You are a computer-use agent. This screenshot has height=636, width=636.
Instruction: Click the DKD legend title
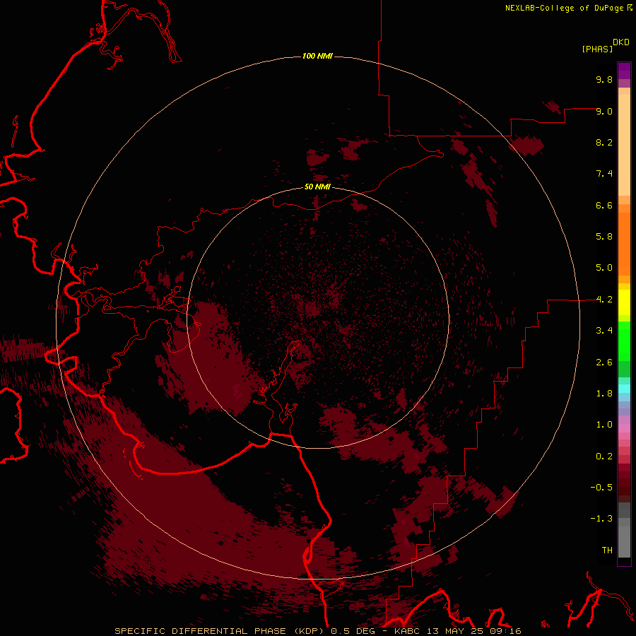(x=621, y=42)
